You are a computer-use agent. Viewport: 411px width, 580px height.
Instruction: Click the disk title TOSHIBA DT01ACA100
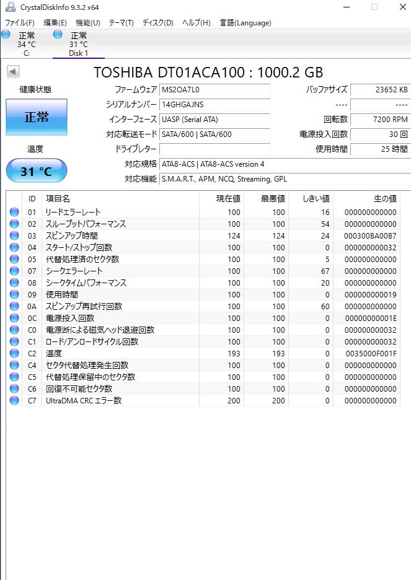coord(208,72)
